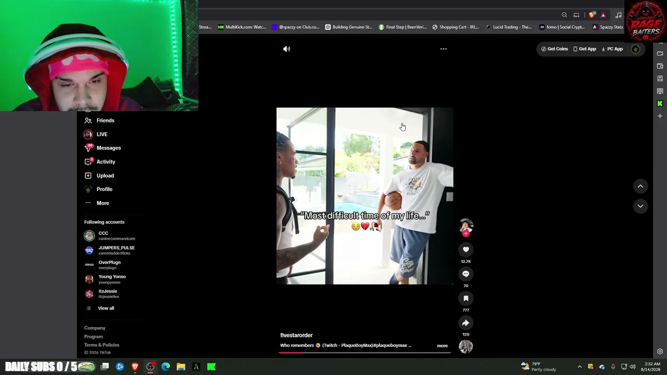
Task: Open the Brave browser taskbar icon
Action: pyautogui.click(x=135, y=367)
